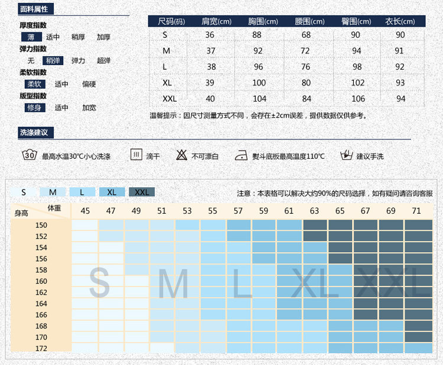The image size is (443, 365).
Task: Select the 薄 thickness option
Action: [x=31, y=37]
